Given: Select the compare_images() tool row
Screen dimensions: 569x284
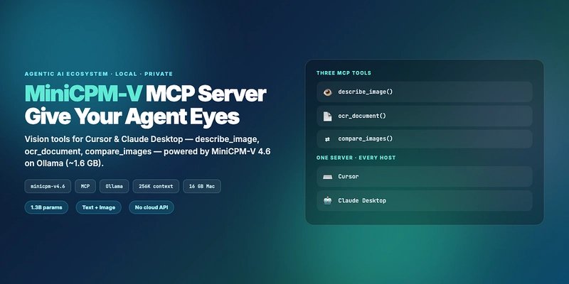Looking at the screenshot, I should (425, 139).
